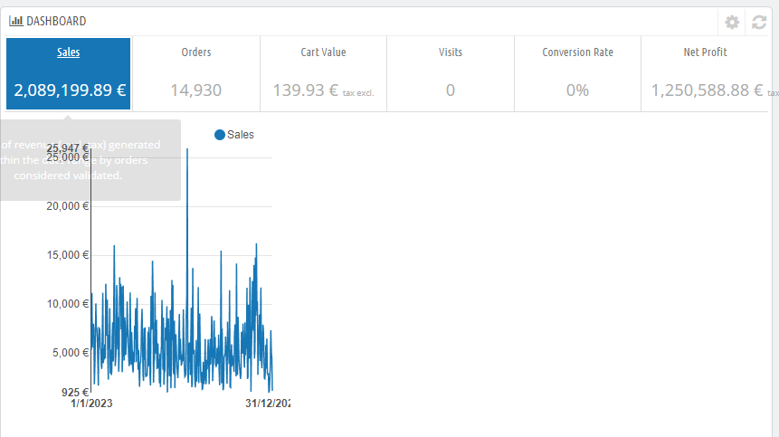Click the 5,000 € y-axis label
The height and width of the screenshot is (437, 779).
pos(70,353)
